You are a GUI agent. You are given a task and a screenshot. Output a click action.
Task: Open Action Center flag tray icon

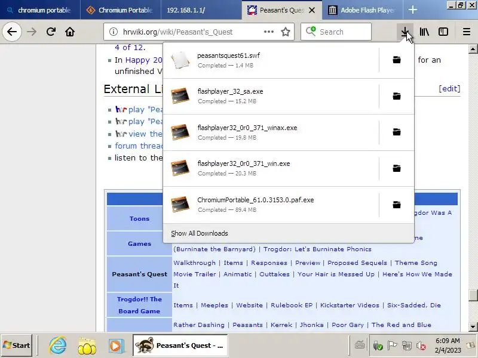392,345
